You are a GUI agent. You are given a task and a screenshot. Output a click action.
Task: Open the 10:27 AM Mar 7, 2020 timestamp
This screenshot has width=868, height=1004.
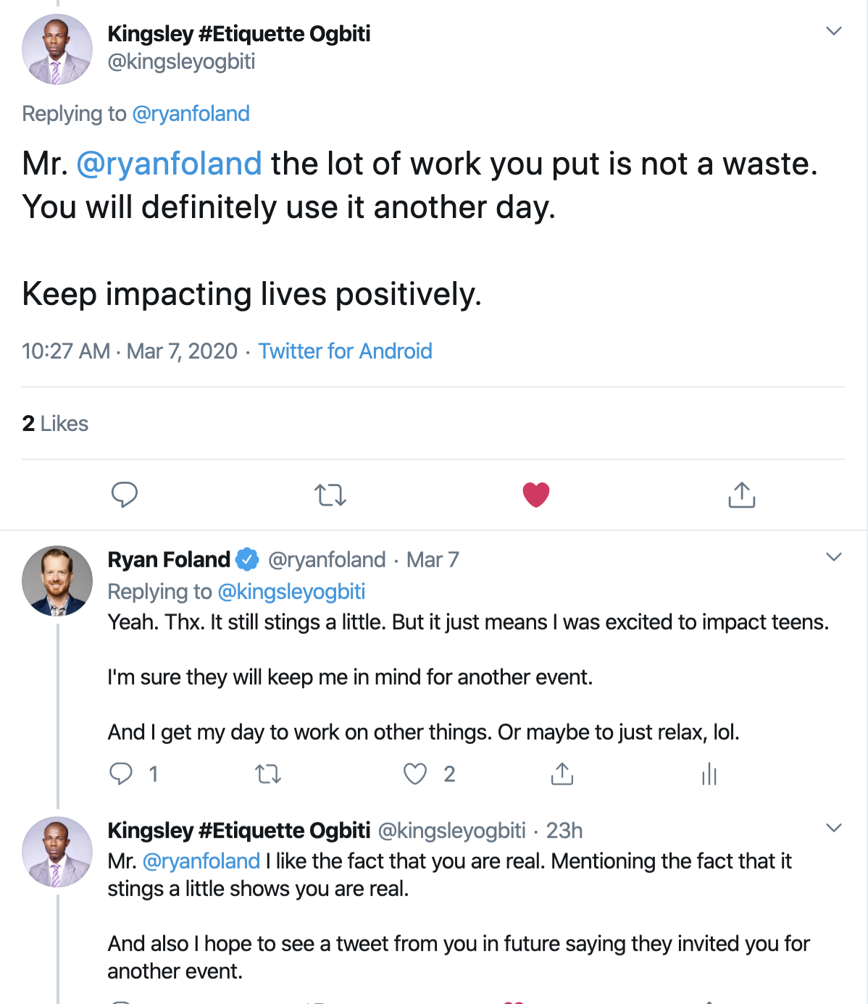(x=130, y=351)
